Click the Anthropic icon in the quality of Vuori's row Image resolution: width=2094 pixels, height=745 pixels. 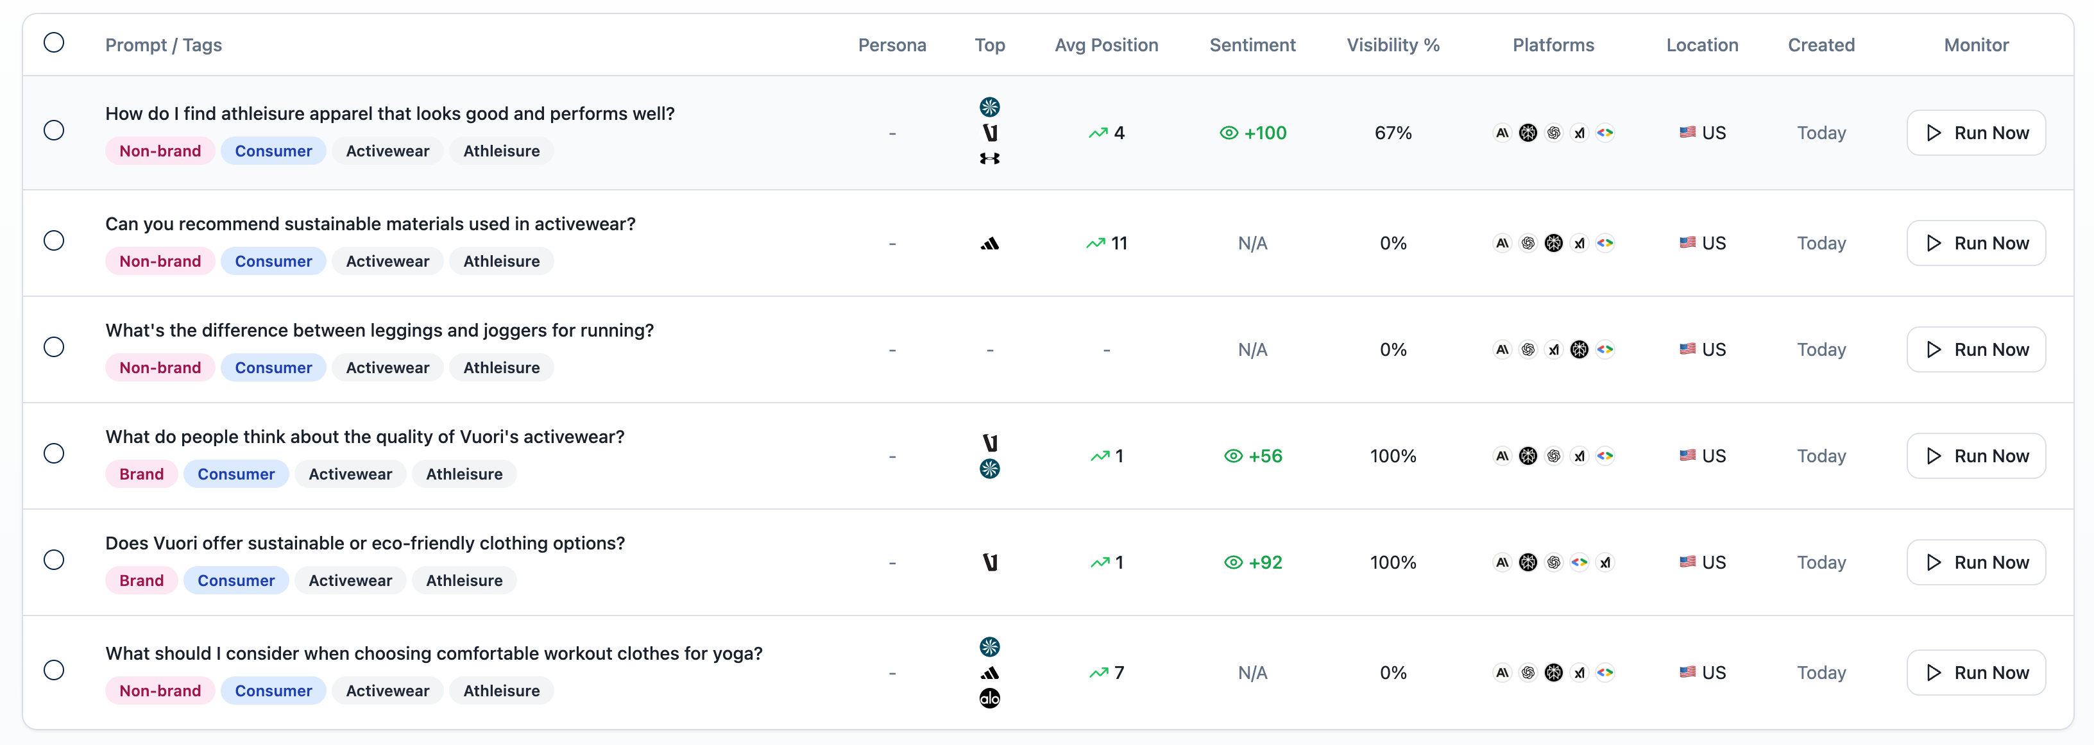click(x=1502, y=456)
